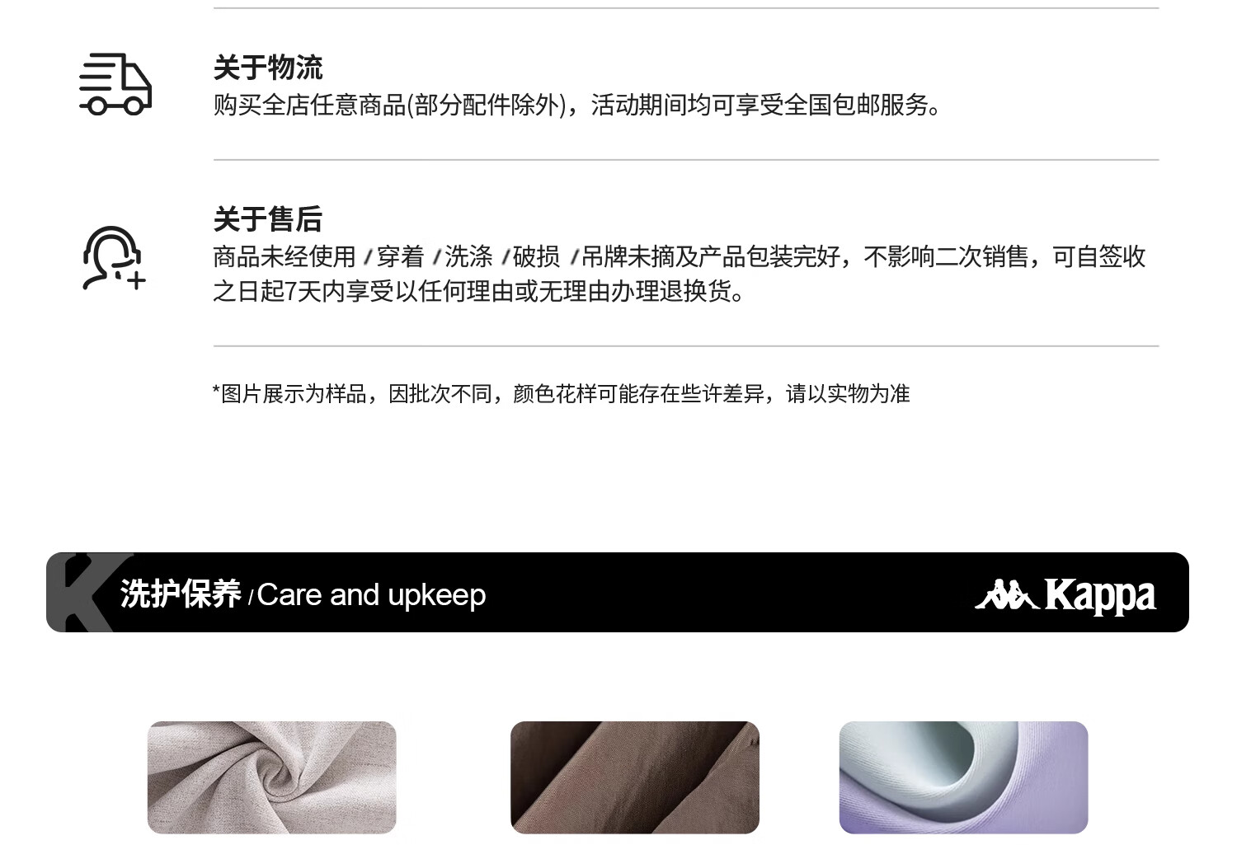
Task: Click the free shipping description text
Action: [x=577, y=106]
